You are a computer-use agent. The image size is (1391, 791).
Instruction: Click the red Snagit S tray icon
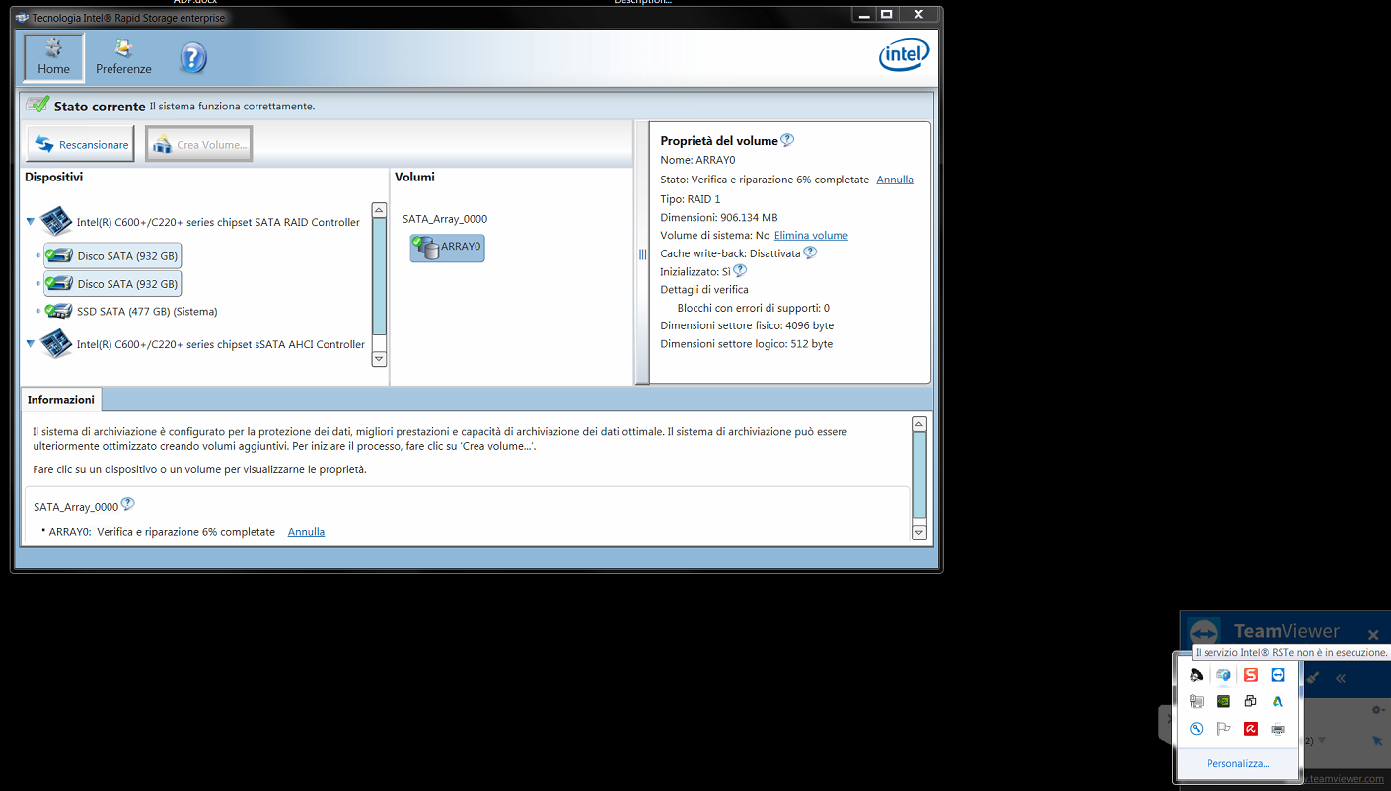coord(1251,675)
